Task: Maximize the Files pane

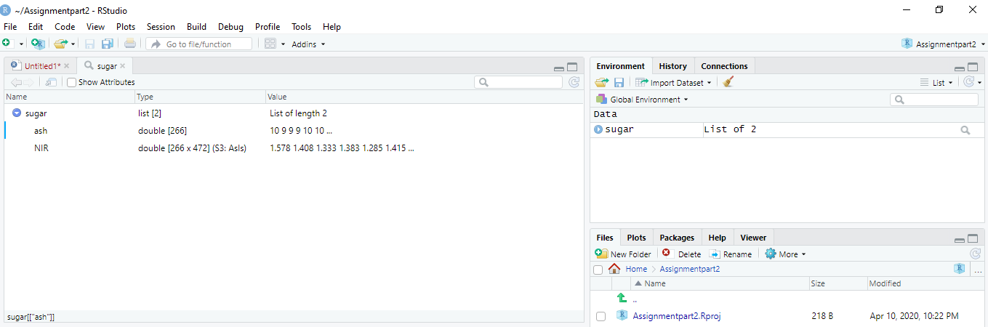Action: [x=973, y=238]
